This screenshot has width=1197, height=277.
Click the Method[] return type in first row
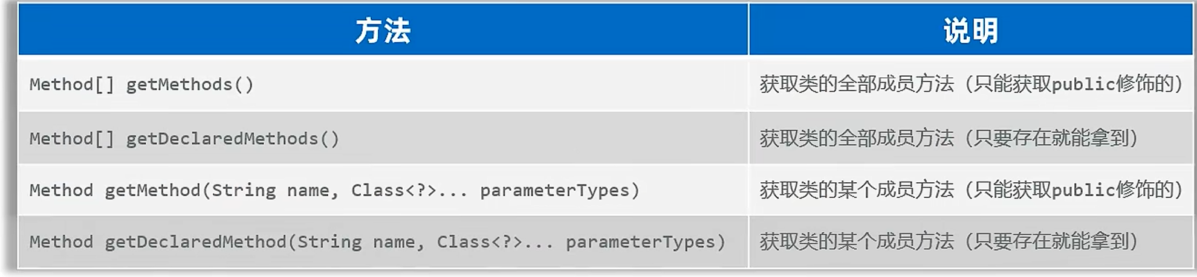[x=72, y=84]
